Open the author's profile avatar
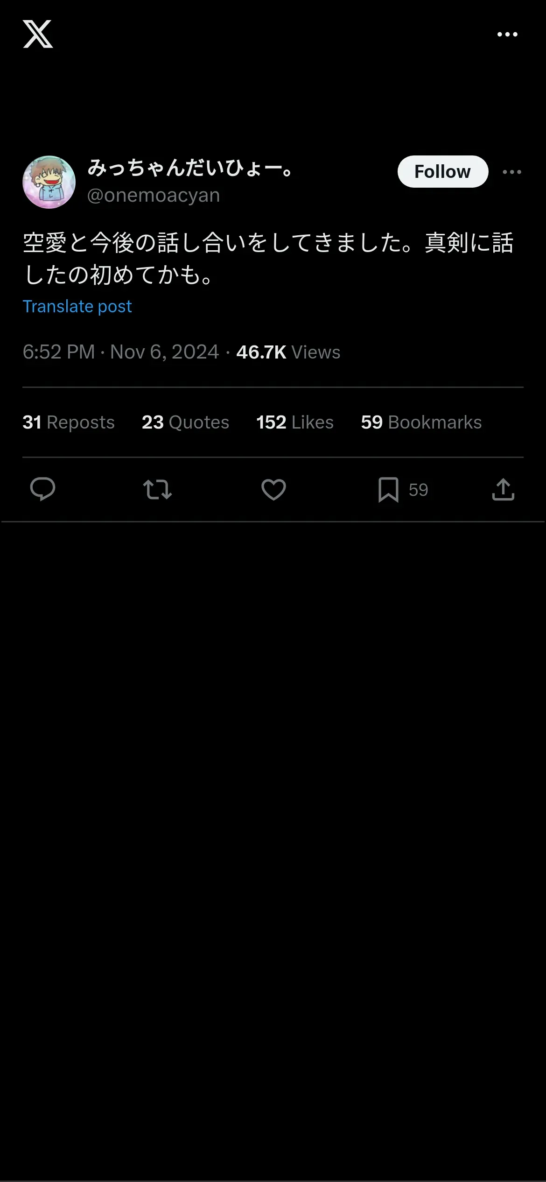The width and height of the screenshot is (546, 1182). point(49,182)
